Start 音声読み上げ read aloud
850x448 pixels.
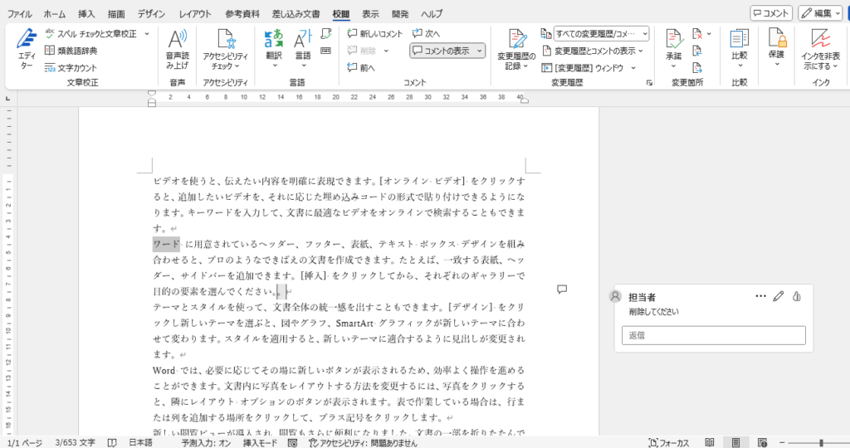(x=178, y=49)
